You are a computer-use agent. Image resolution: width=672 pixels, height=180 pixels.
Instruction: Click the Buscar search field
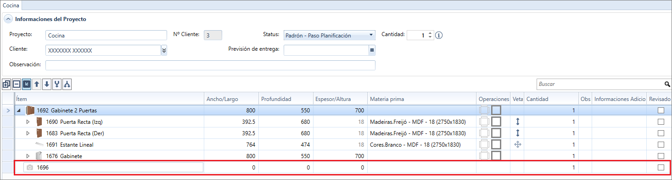tap(600, 85)
